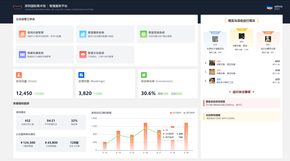Image resolution: width=290 pixels, height=161 pixels.
Task: Toggle the 访问趋势 legend item
Action: (175, 113)
